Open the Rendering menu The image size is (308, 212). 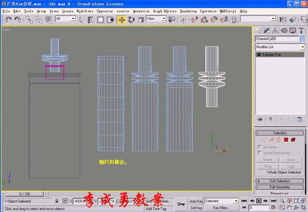click(188, 11)
